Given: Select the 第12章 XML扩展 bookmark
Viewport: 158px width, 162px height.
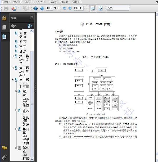Looking at the screenshot, I should [x=26, y=153].
